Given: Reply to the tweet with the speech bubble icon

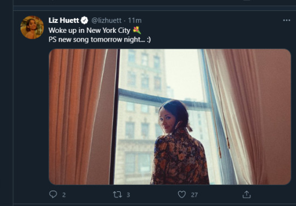Looking at the screenshot, I should (53, 195).
